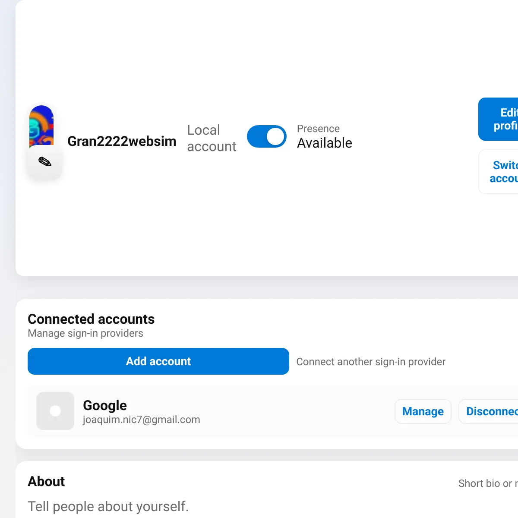Click the blue Add account button

pyautogui.click(x=158, y=361)
